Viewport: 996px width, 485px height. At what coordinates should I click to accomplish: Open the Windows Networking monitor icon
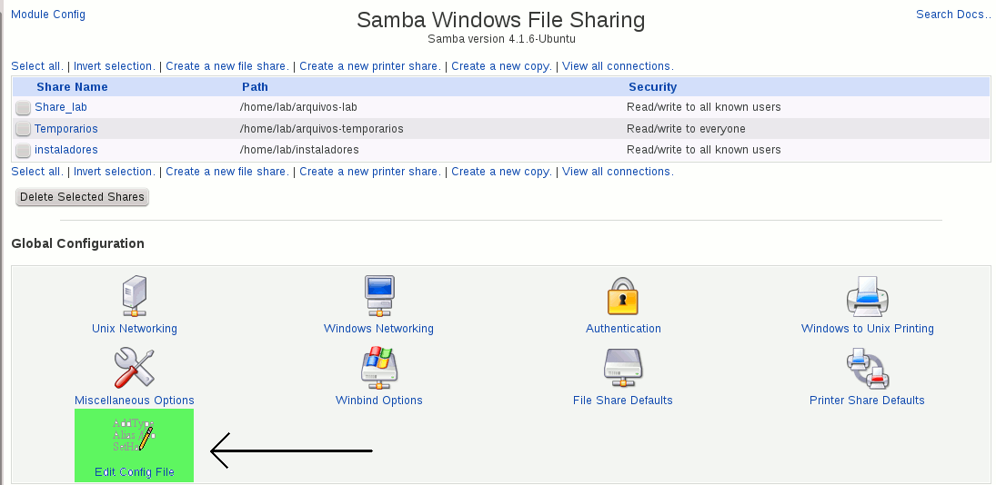point(379,295)
